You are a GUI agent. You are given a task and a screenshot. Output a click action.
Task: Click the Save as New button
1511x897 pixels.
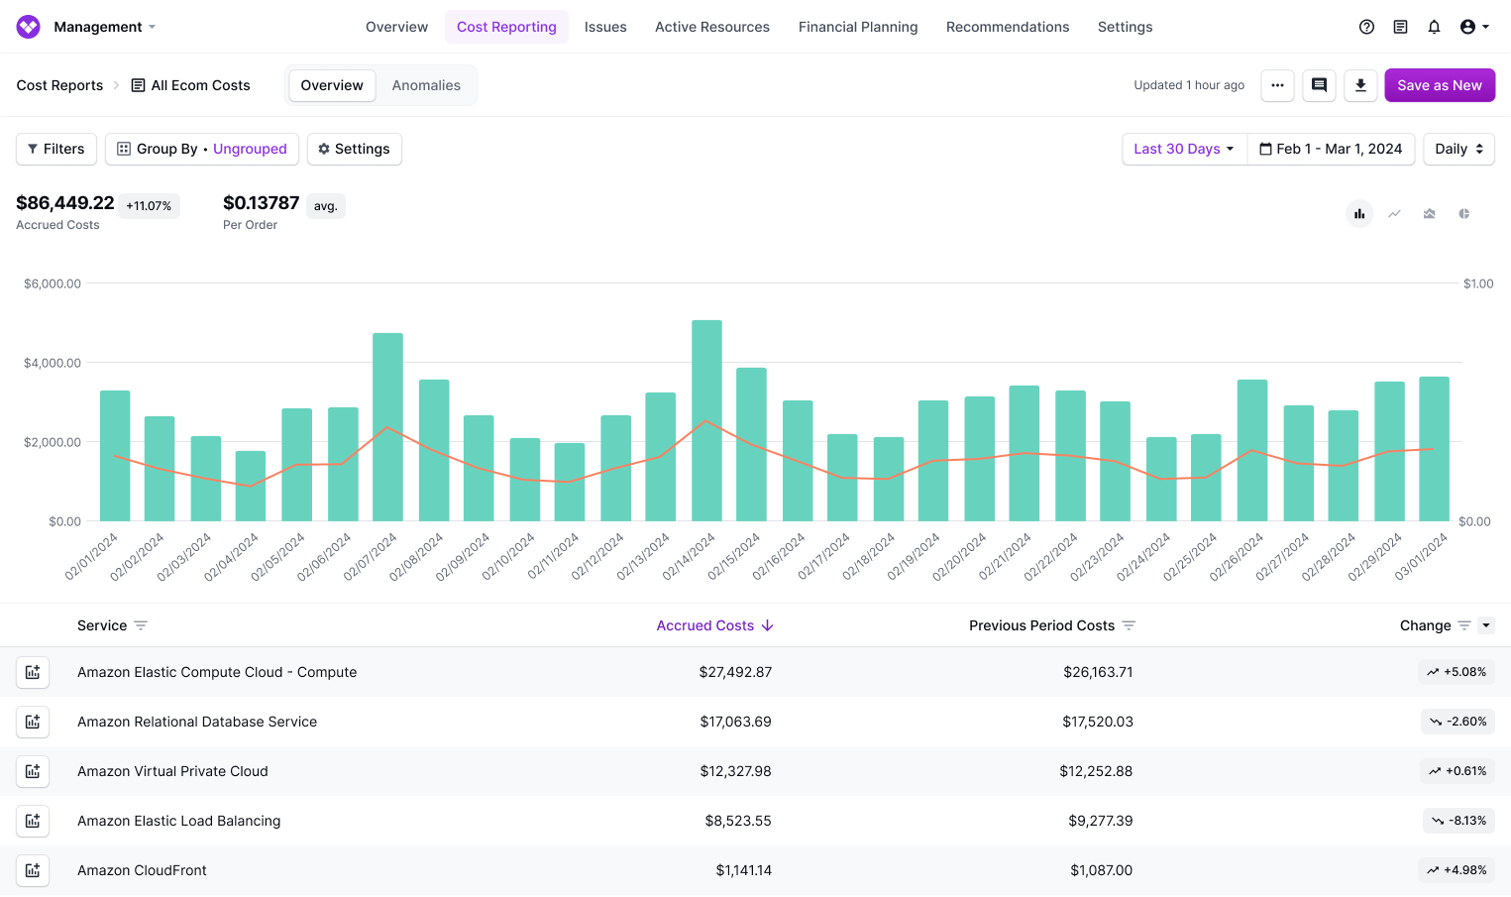click(x=1440, y=85)
